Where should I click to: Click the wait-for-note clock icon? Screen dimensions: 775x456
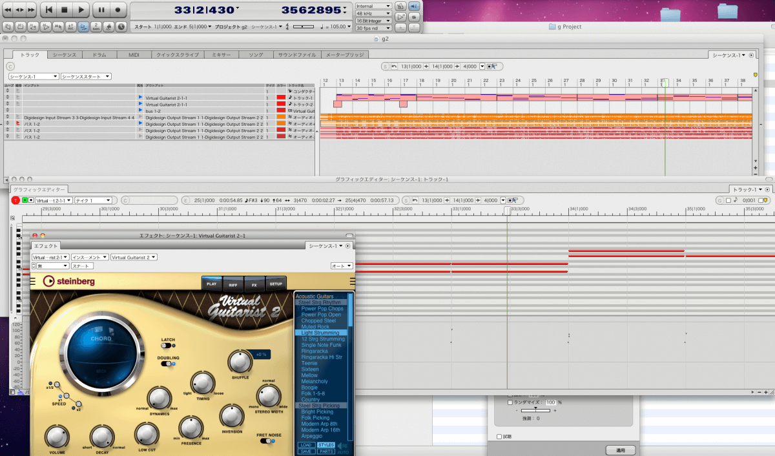[121, 26]
